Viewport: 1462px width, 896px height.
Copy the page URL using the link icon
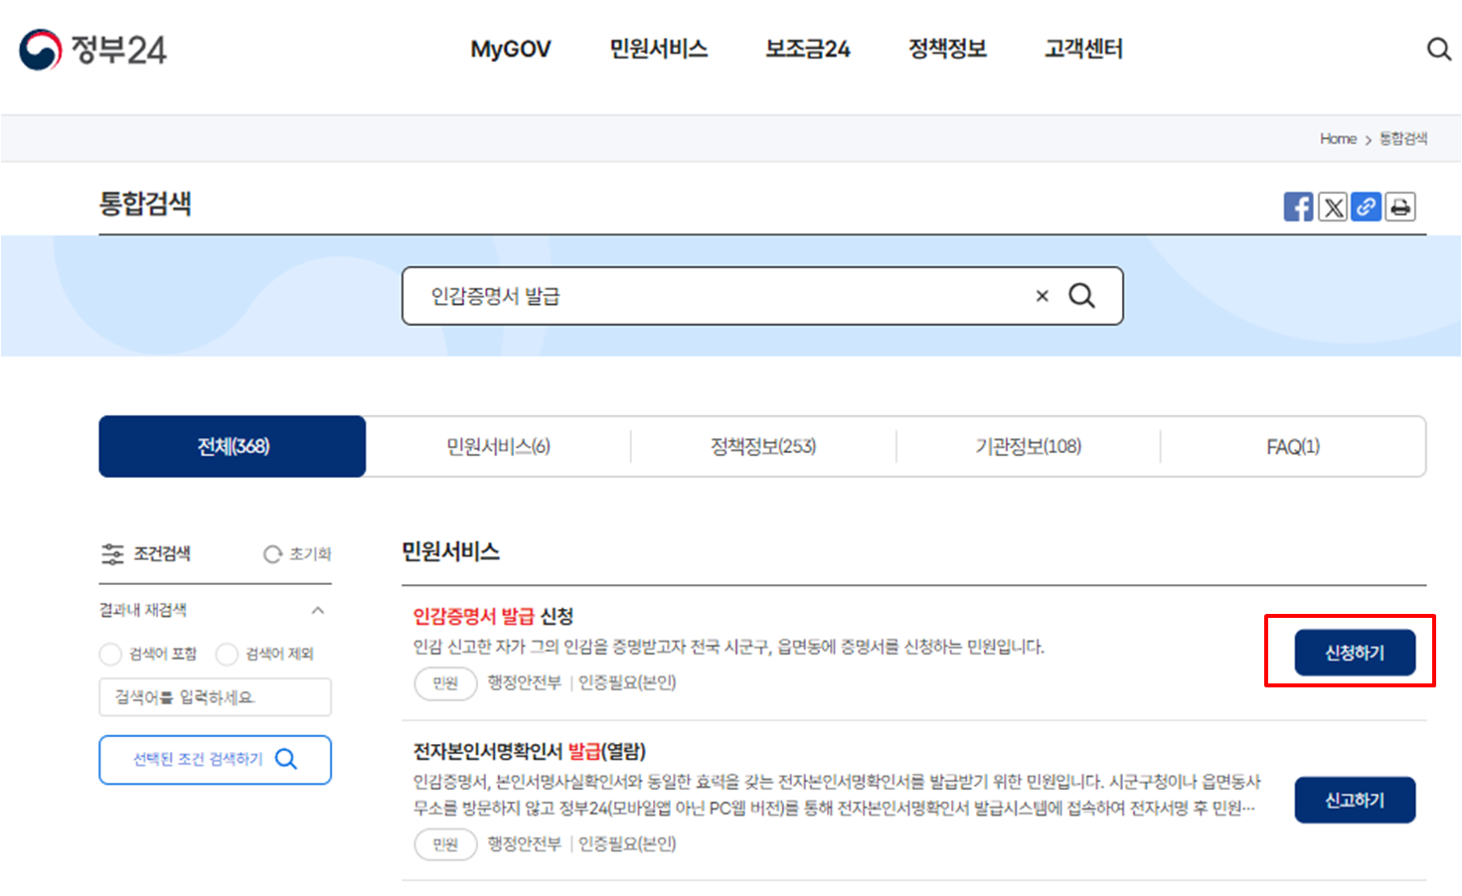click(1366, 206)
